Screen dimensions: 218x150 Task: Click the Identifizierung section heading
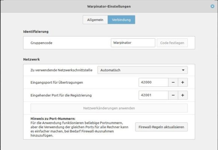(x=36, y=32)
